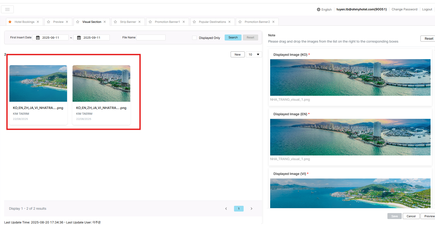Screen dimensions: 435x225
Task: Click the star icon on Hotel Bookings tab
Action: (10, 22)
